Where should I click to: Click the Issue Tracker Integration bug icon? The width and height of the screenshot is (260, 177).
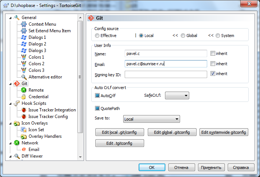point(23,110)
